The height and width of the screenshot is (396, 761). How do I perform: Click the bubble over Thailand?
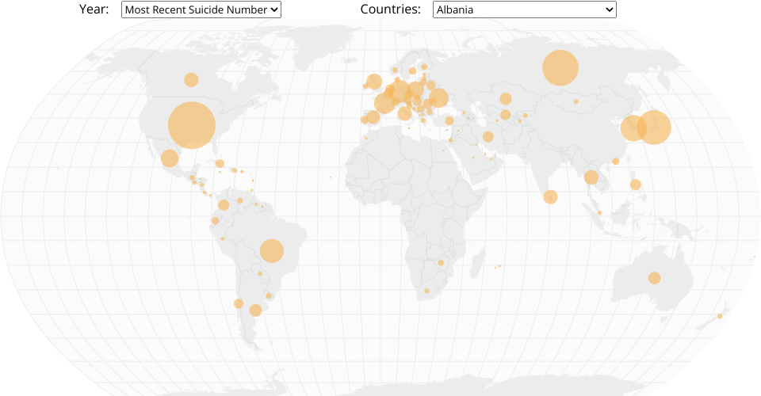[591, 177]
